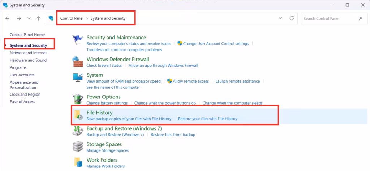This screenshot has height=171, width=370.
Task: Click Review your computer's status and resolve issues
Action: pos(129,44)
